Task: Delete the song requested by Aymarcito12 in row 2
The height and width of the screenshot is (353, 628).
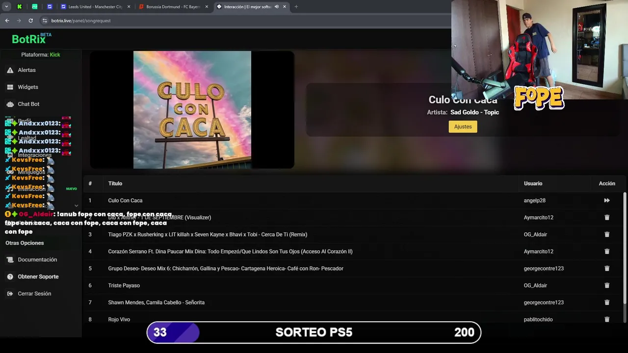Action: click(x=607, y=217)
